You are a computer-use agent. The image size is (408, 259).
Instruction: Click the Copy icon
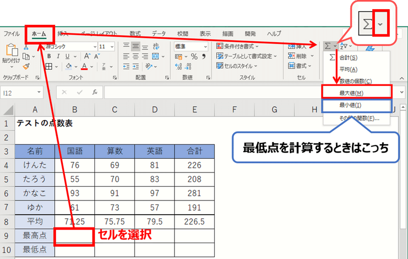[x=26, y=56]
